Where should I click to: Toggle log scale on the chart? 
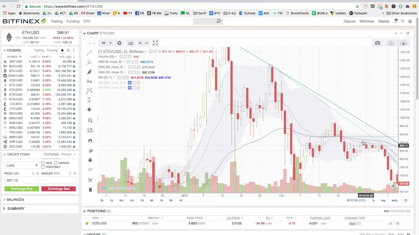click(x=383, y=200)
